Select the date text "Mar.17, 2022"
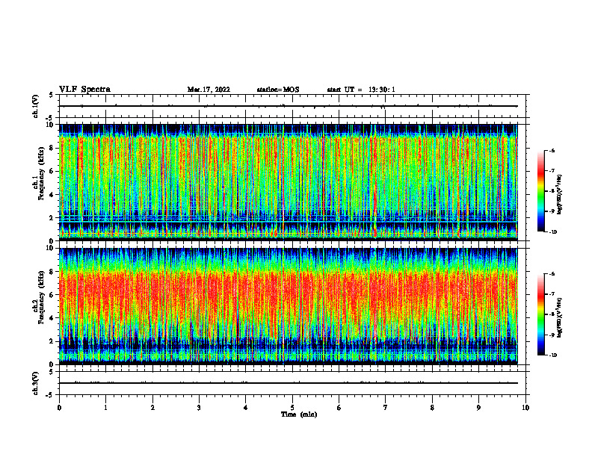This screenshot has width=592, height=457. 209,90
